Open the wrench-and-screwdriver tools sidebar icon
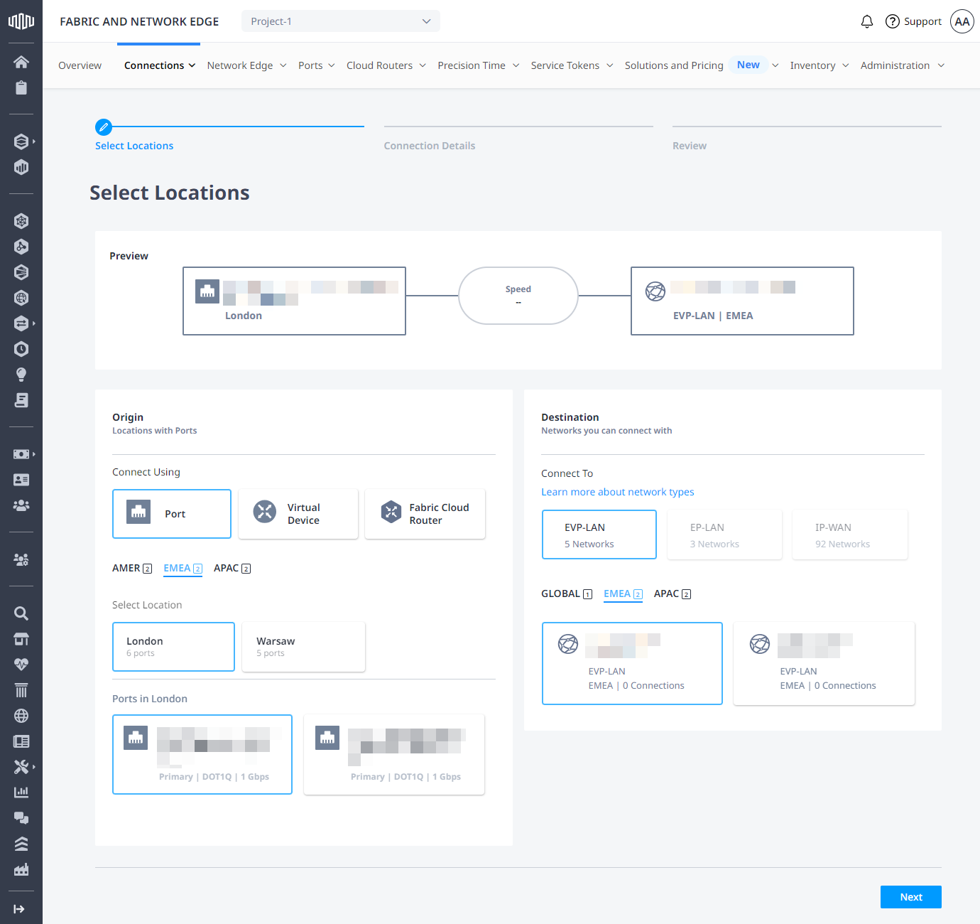980x924 pixels. point(21,767)
